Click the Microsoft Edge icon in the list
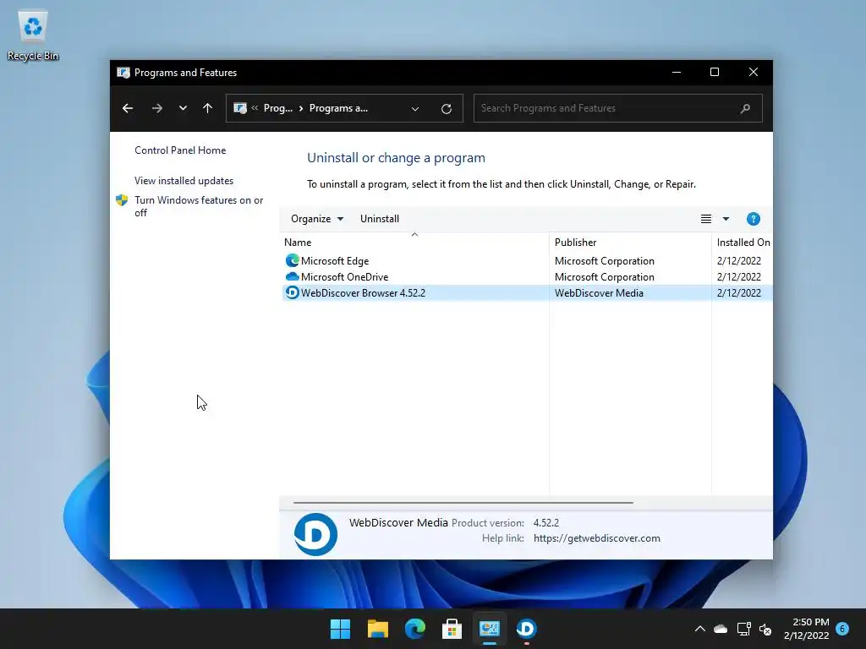The image size is (866, 649). (292, 260)
